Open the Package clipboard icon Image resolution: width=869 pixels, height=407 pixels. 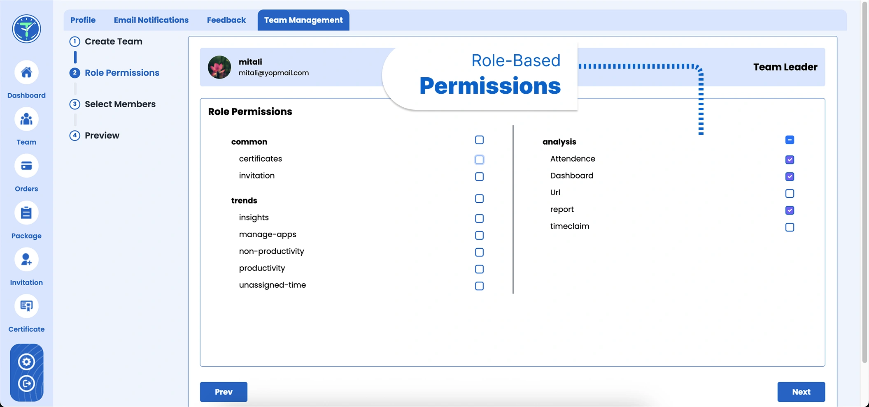(26, 213)
